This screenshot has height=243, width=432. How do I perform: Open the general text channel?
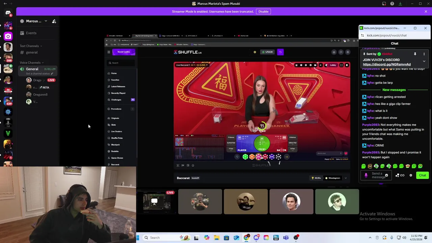pyautogui.click(x=32, y=52)
